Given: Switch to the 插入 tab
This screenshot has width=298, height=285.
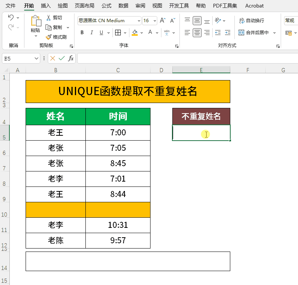Looking at the screenshot, I should pyautogui.click(x=46, y=6).
